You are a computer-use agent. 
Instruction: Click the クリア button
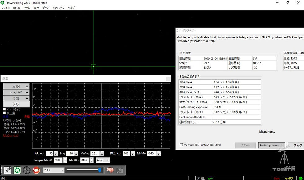coord(16,104)
